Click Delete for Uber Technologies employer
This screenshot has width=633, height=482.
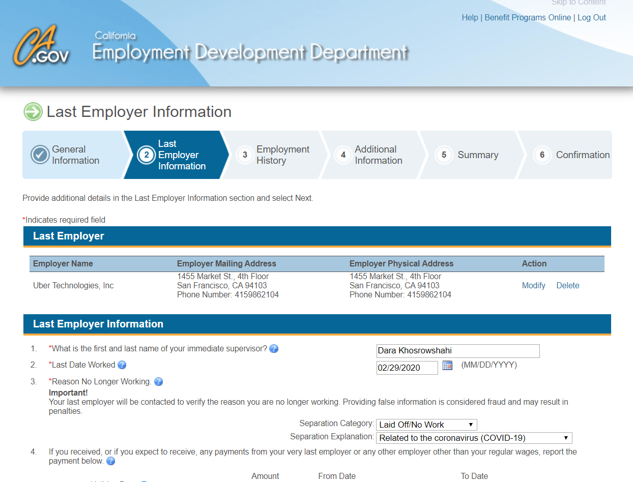(x=568, y=286)
